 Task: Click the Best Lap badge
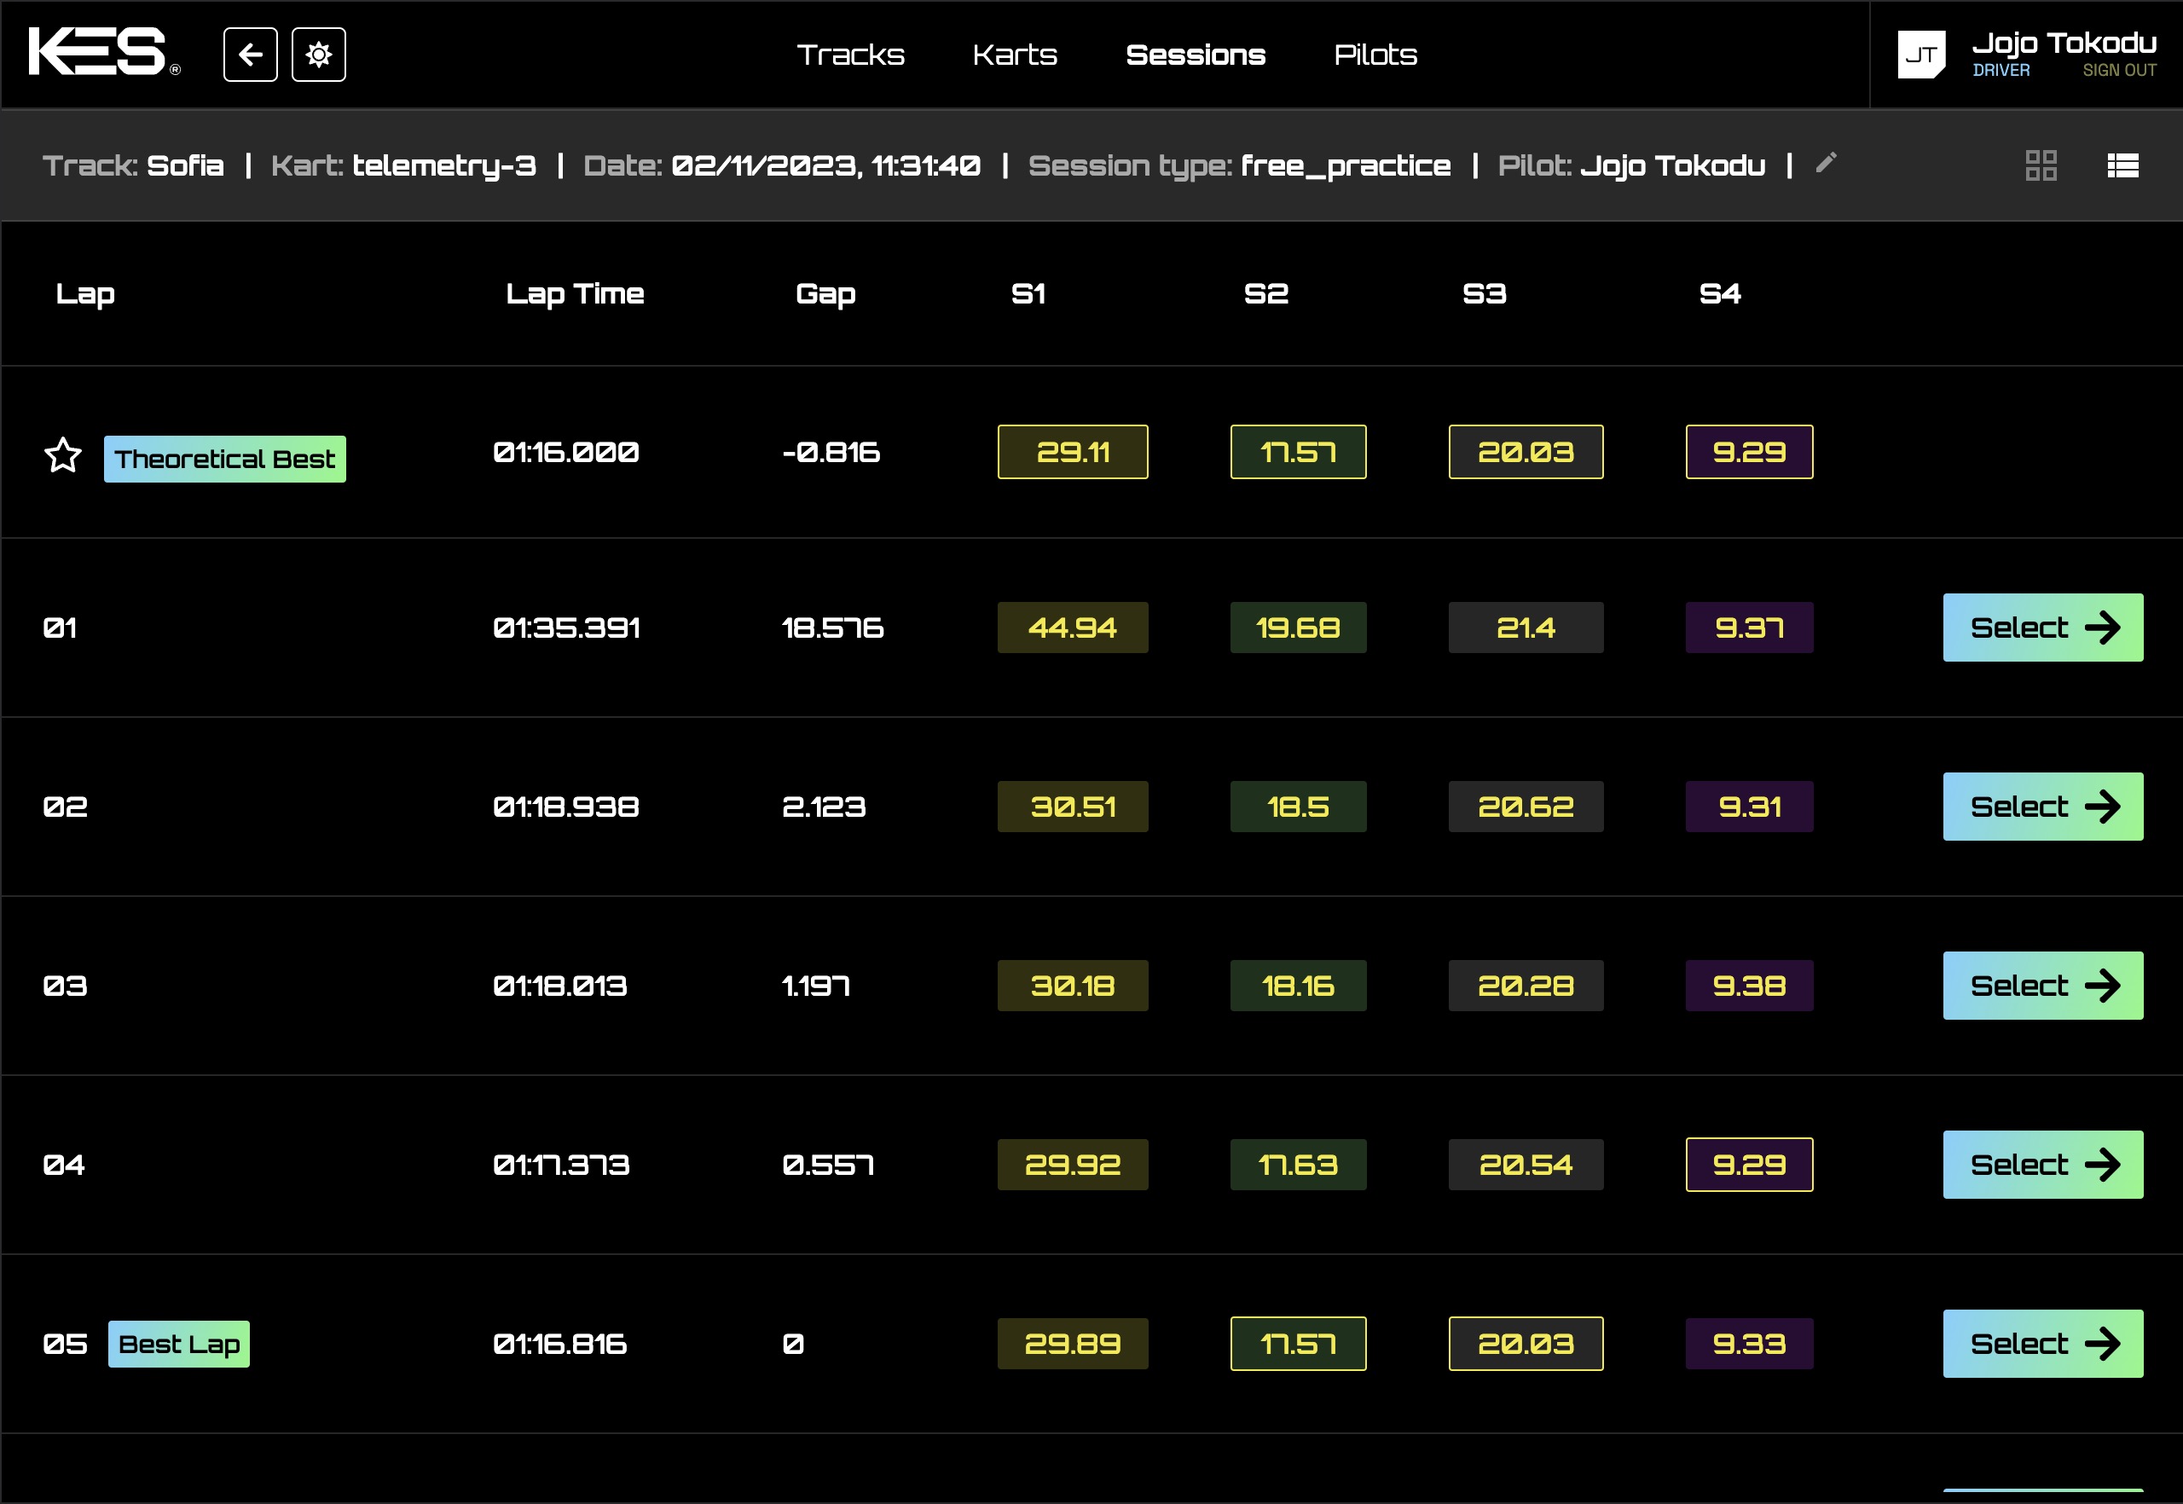179,1344
